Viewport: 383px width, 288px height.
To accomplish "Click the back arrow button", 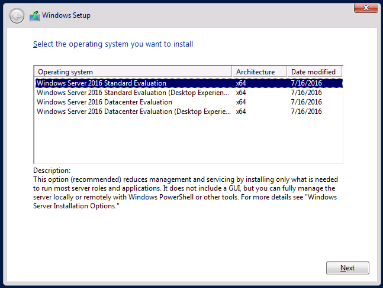I will [17, 15].
